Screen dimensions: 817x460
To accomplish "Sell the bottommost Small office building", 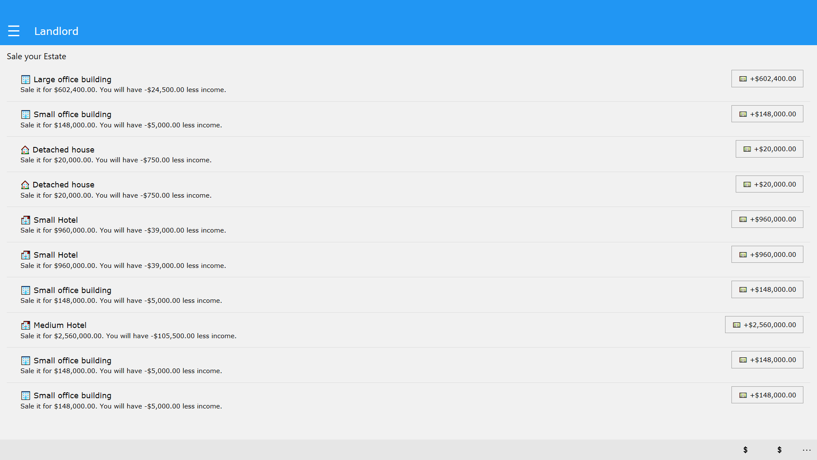I will point(767,395).
